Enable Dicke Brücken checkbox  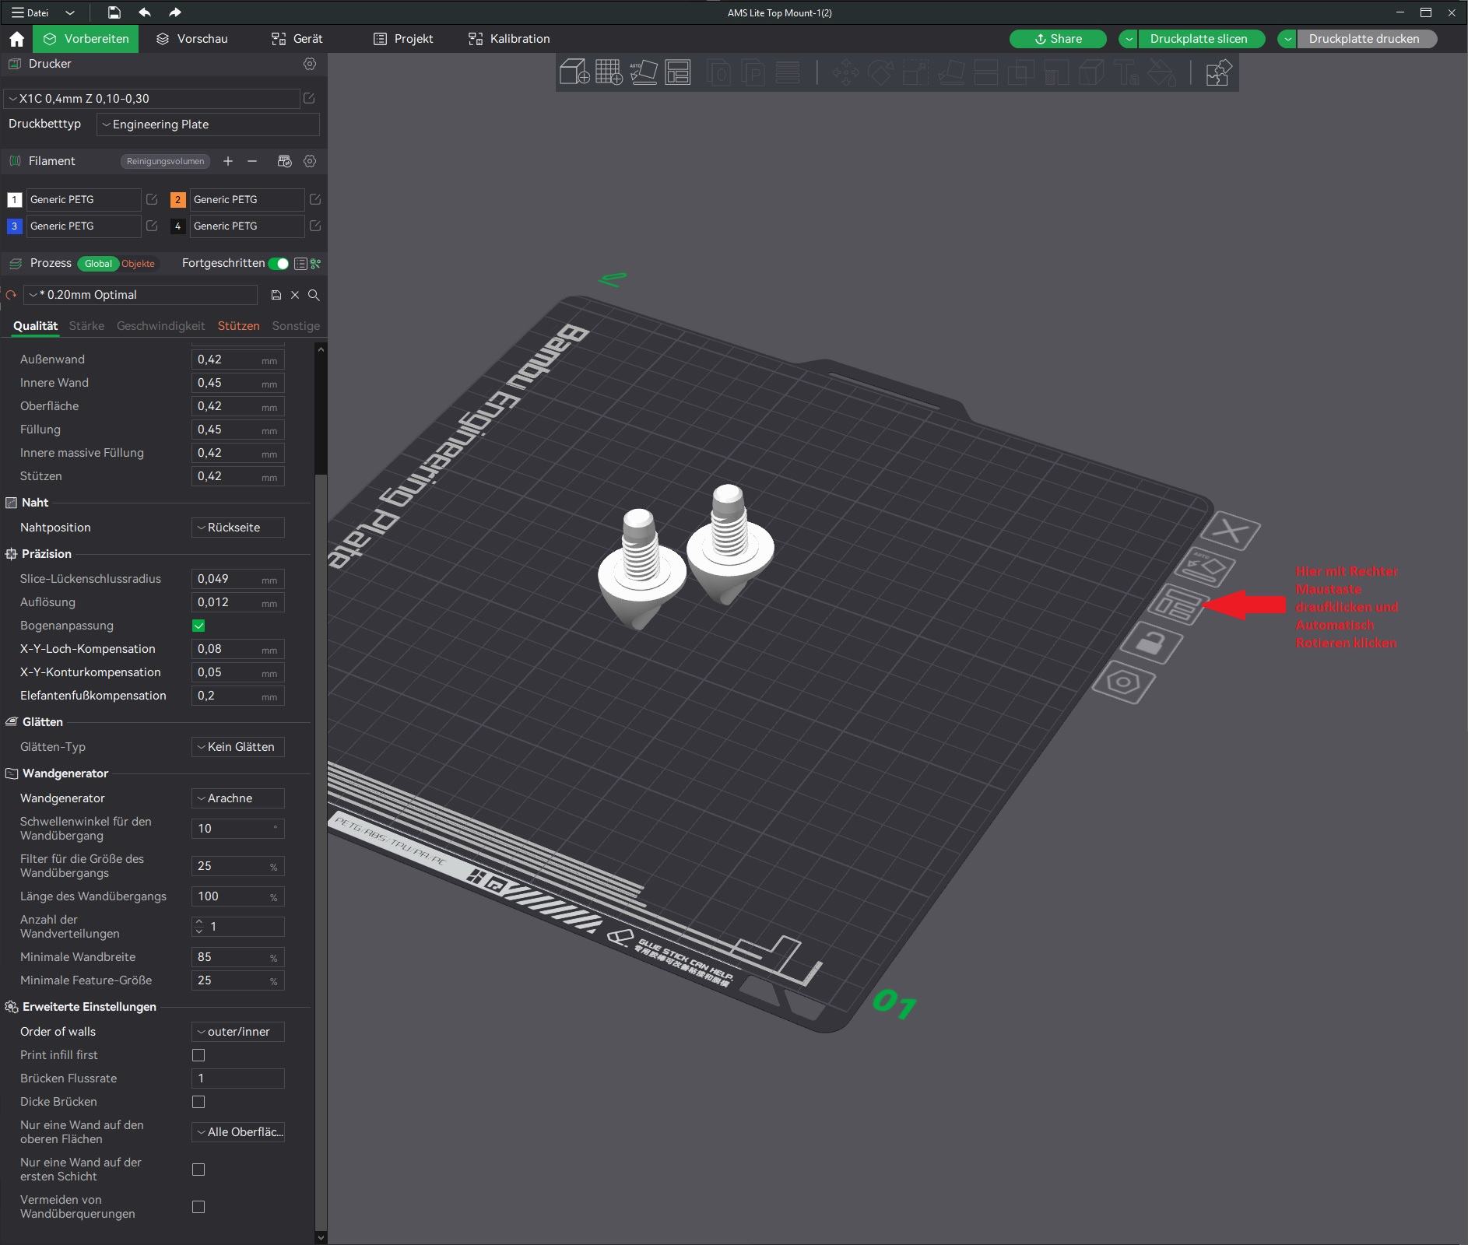(x=198, y=1102)
